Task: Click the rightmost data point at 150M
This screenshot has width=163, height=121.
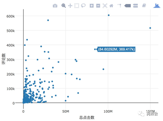Action: click(150, 28)
